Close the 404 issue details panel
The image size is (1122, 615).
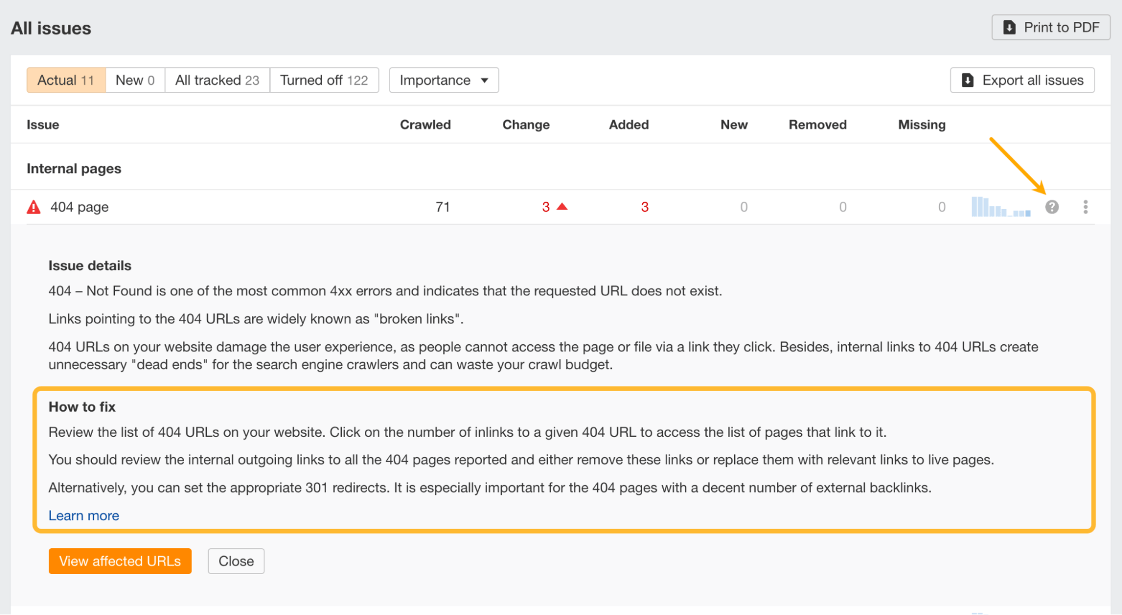[x=236, y=561]
